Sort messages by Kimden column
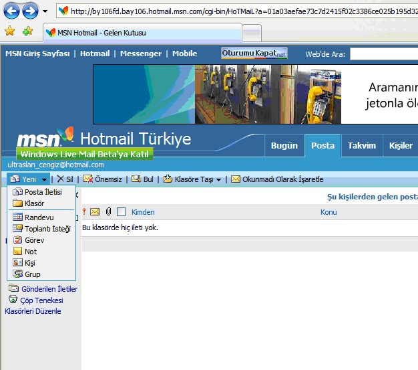 pos(143,212)
